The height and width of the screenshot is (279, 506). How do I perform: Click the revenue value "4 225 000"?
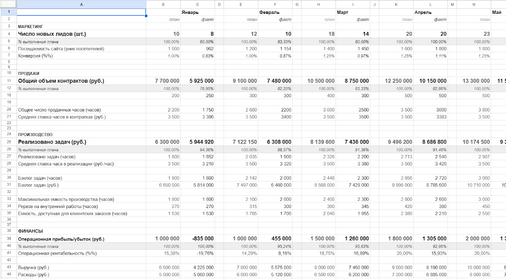[198, 267]
